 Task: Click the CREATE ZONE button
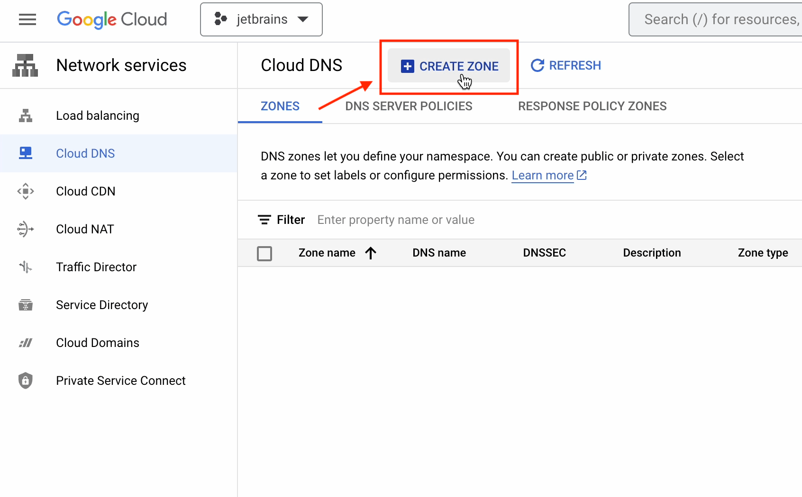[449, 66]
